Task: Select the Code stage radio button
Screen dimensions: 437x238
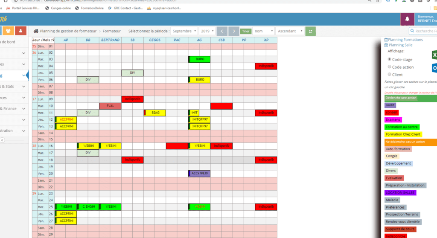Action: [389, 59]
